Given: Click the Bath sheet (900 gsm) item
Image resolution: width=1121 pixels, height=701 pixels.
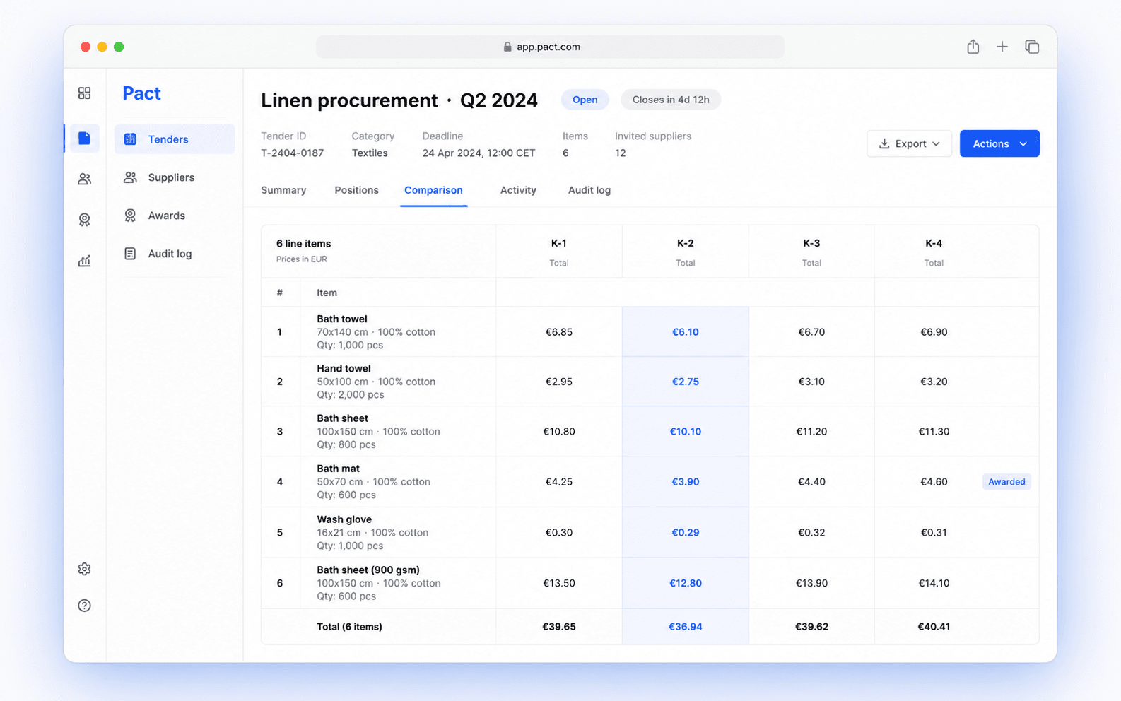Looking at the screenshot, I should (368, 570).
